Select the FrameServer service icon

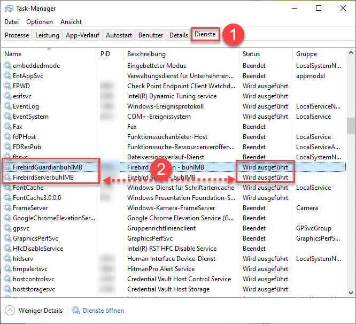[7, 208]
